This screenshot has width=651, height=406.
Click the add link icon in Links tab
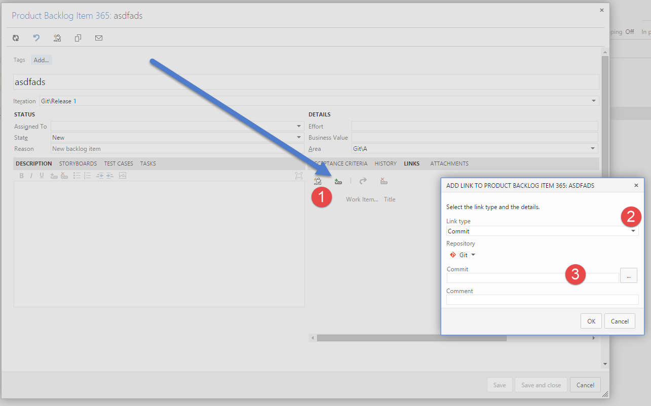338,181
